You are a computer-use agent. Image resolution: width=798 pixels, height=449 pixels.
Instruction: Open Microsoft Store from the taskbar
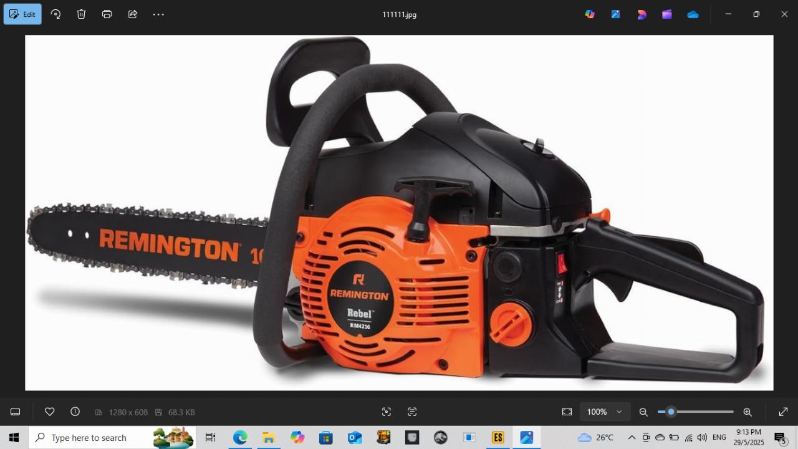click(326, 438)
